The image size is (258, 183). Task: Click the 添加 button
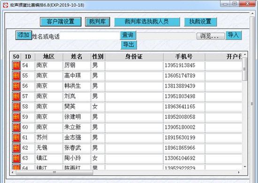point(24,35)
